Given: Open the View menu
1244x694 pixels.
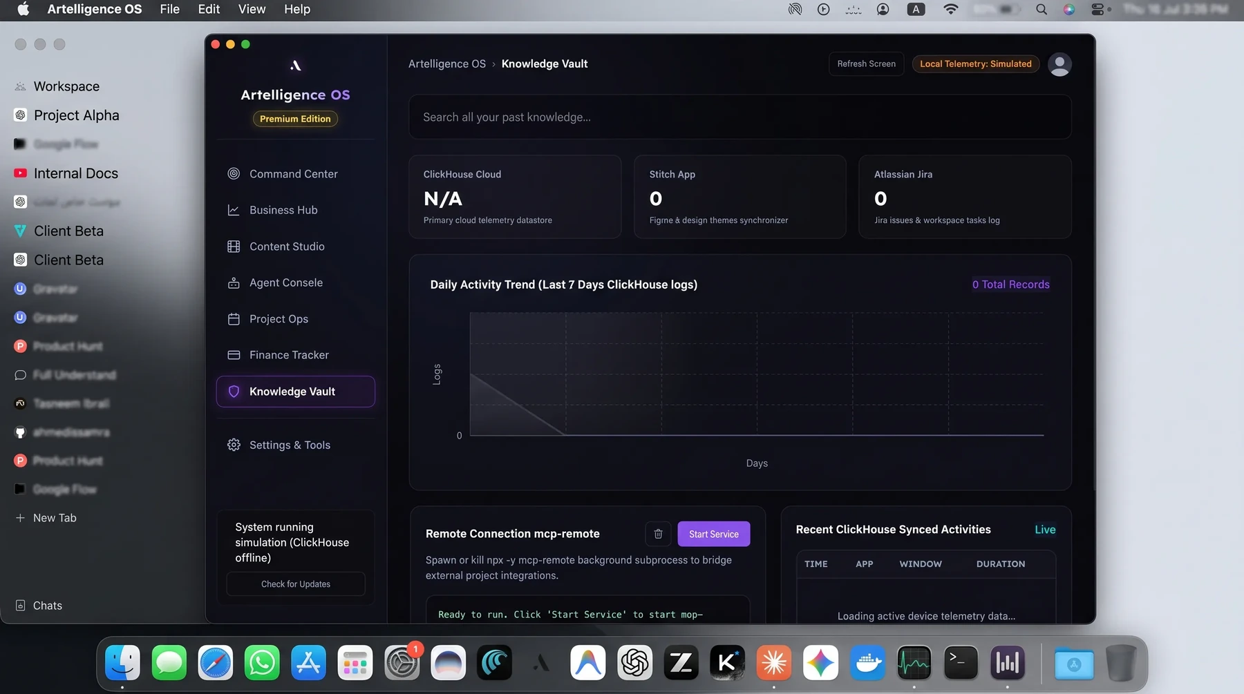Looking at the screenshot, I should pyautogui.click(x=252, y=9).
